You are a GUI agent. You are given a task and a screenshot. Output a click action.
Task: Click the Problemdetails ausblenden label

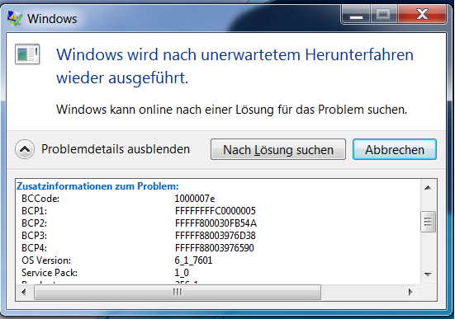[116, 149]
